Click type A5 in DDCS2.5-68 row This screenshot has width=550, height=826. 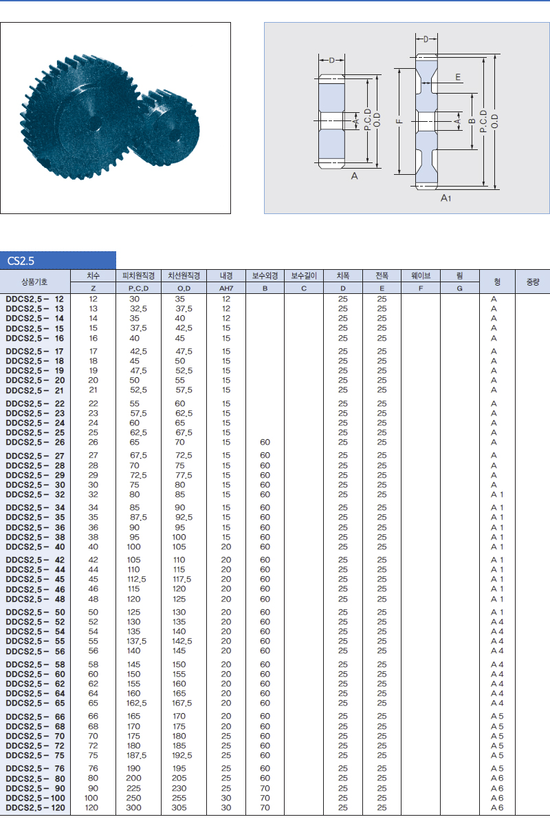(x=497, y=726)
